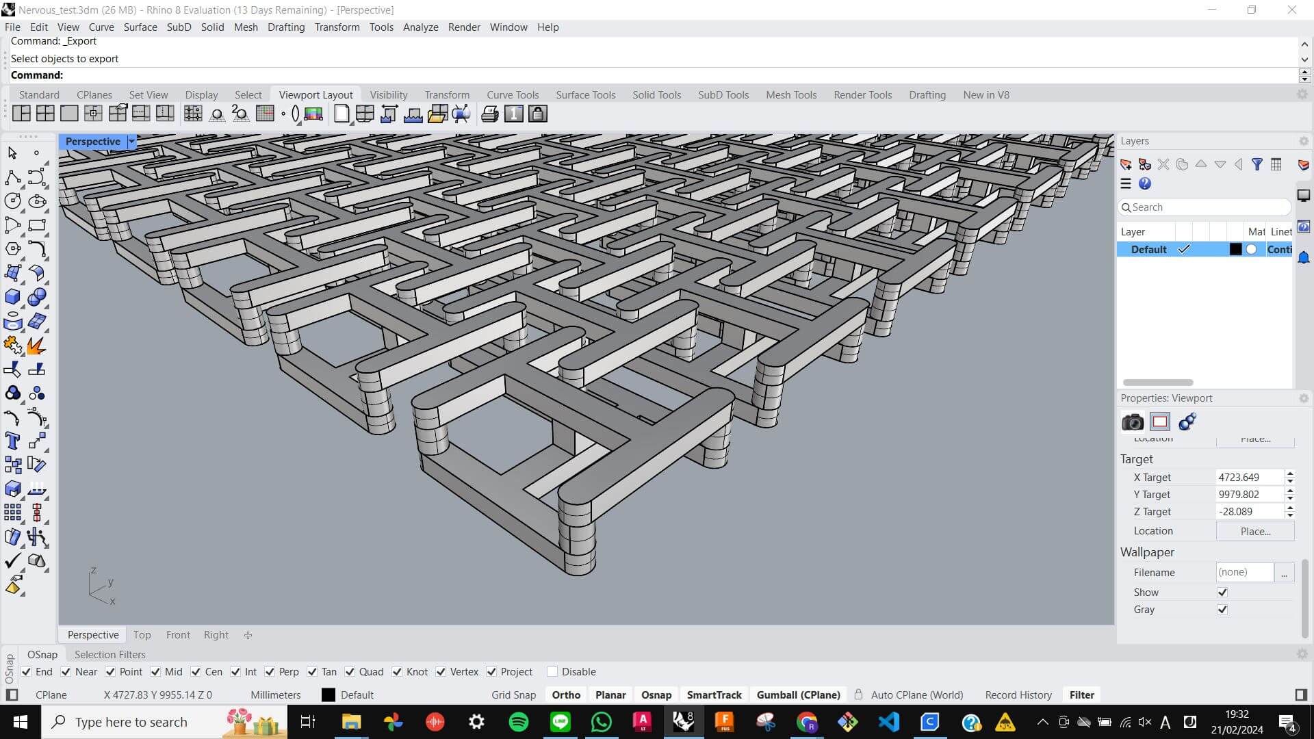Open the Perspective viewport title dropdown arrow
Screen dimensions: 1314x739
coord(131,142)
